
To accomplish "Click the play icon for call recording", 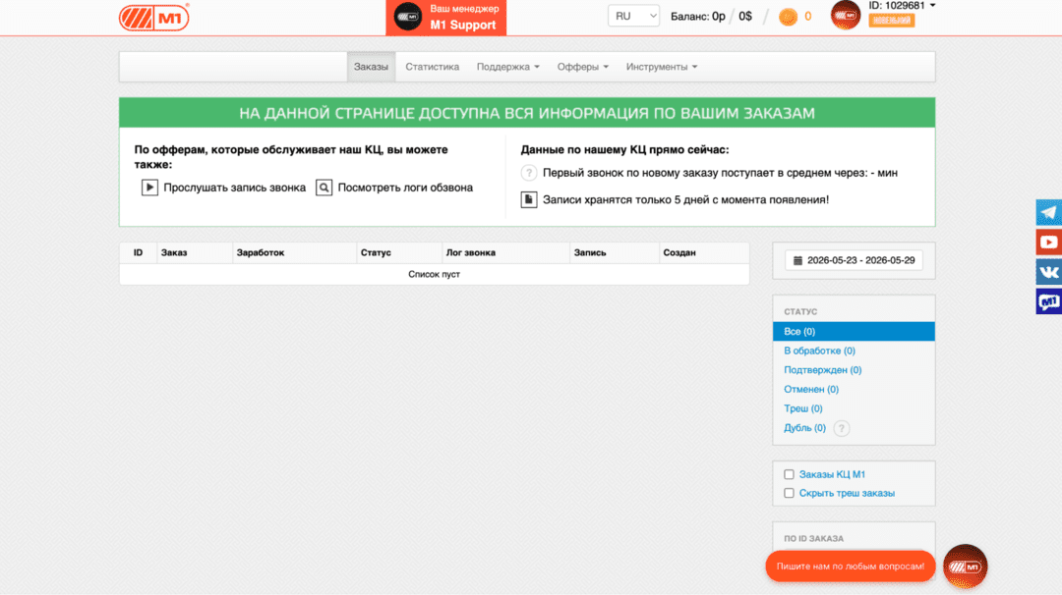I will [149, 188].
